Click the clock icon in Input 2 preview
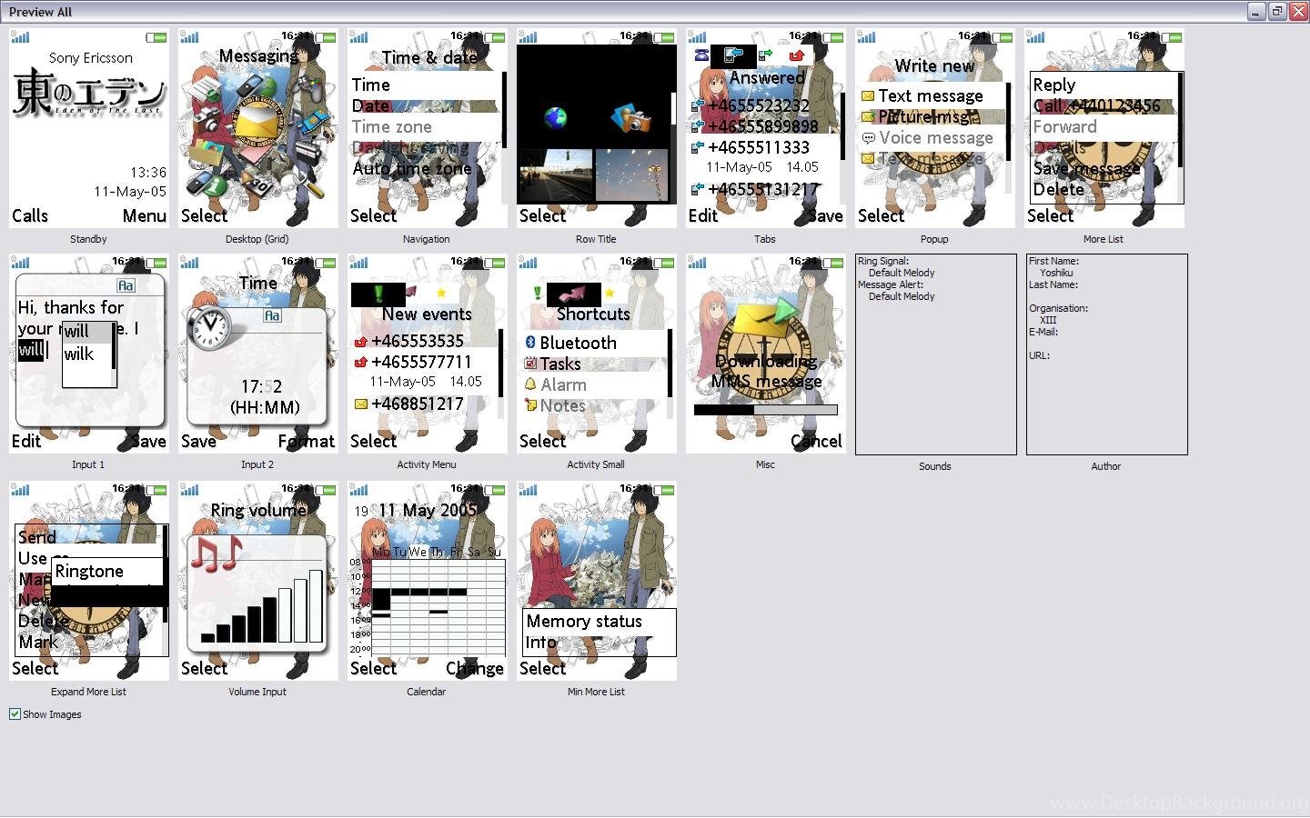 [x=210, y=327]
